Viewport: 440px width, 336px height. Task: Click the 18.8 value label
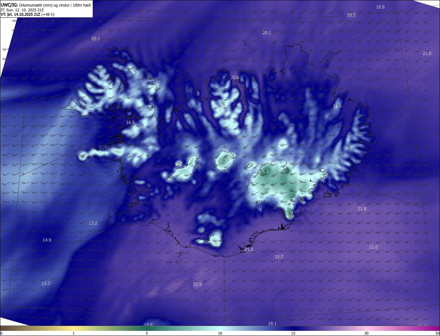tap(380, 7)
